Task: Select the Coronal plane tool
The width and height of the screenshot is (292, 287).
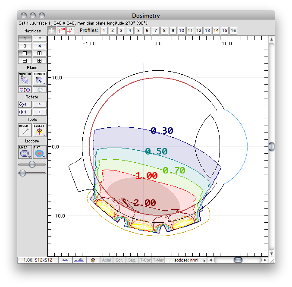Action: click(x=40, y=78)
